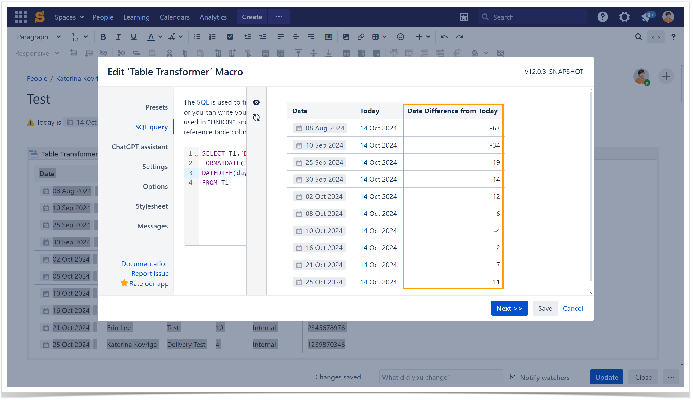The image size is (693, 400).
Task: Click the Bold formatting icon
Action: (103, 37)
